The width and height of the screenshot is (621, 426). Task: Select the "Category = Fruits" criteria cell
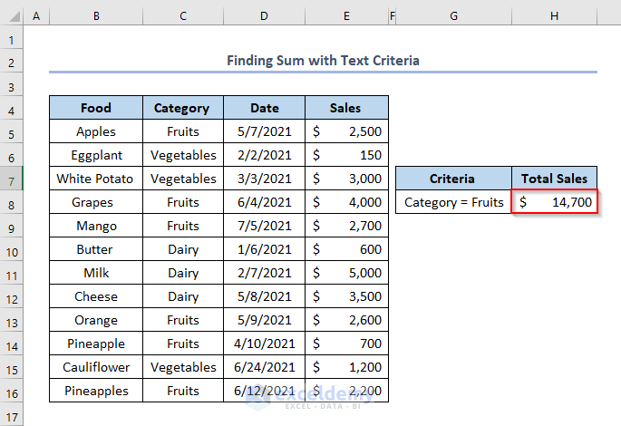coord(453,202)
